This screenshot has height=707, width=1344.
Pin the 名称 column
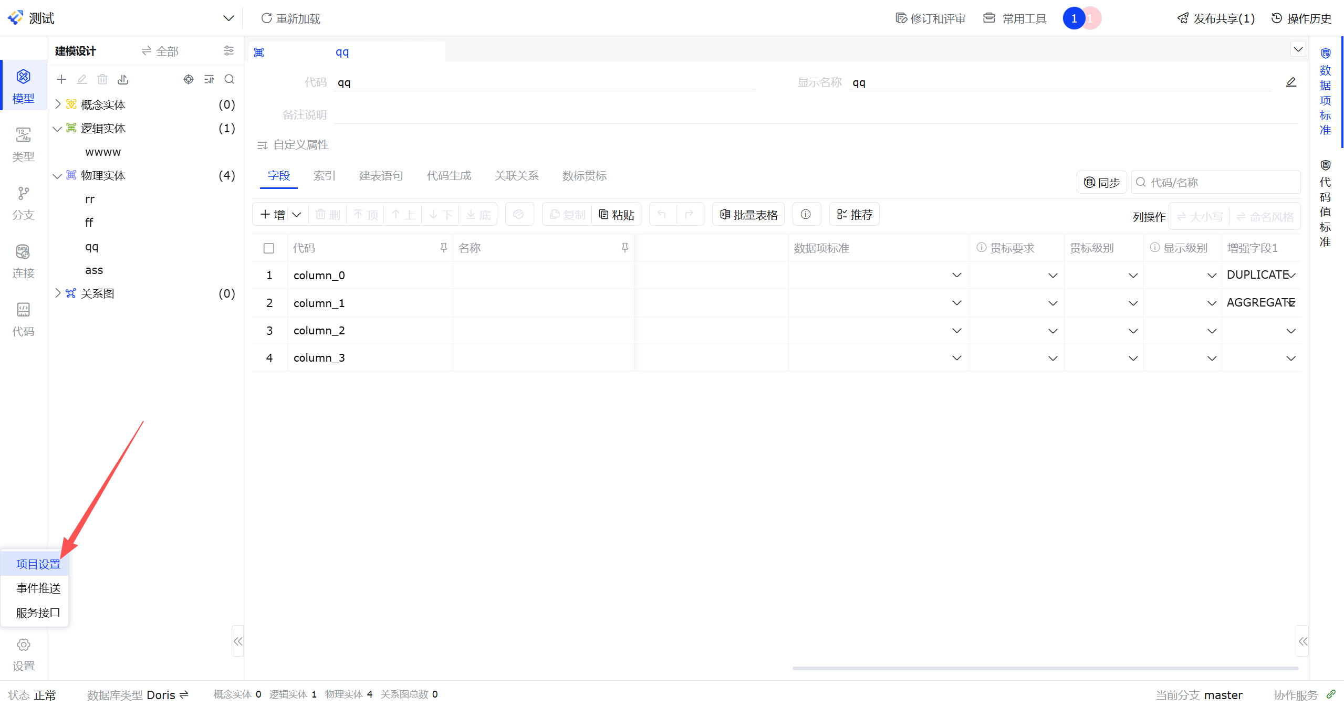pyautogui.click(x=625, y=248)
